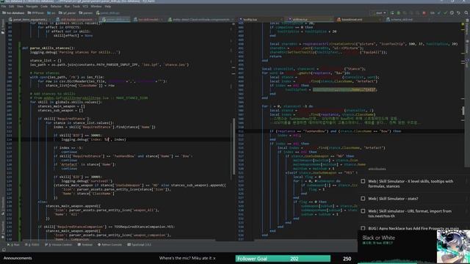Click the green Debug bug icon
This screenshot has height=264, width=470.
[398, 13]
